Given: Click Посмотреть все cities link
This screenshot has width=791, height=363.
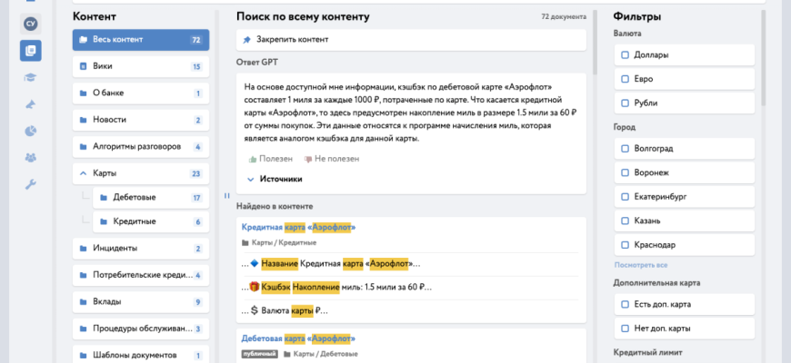Looking at the screenshot, I should point(640,265).
